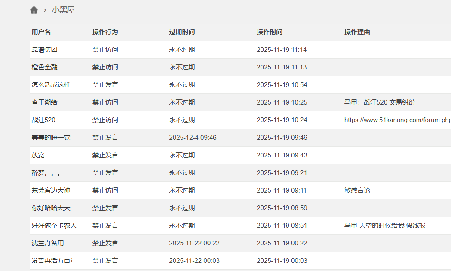Click the 操作时间 column header
The width and height of the screenshot is (451, 271).
tap(270, 32)
